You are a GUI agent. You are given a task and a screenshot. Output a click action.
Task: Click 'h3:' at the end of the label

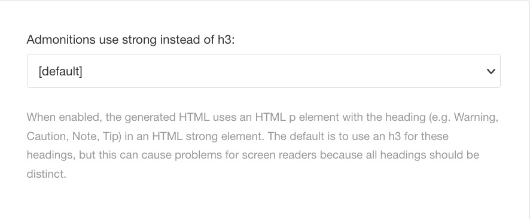point(224,39)
